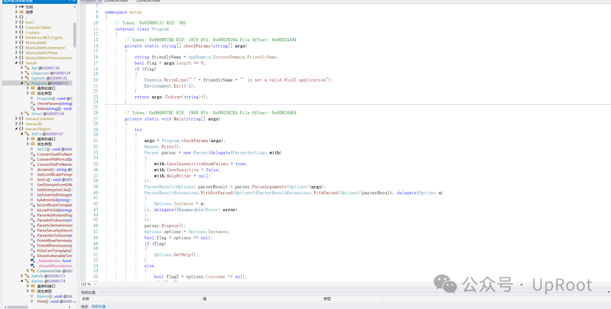This screenshot has height=309, width=611.
Task: Switch to the 搜索 bottom tab
Action: click(84, 307)
